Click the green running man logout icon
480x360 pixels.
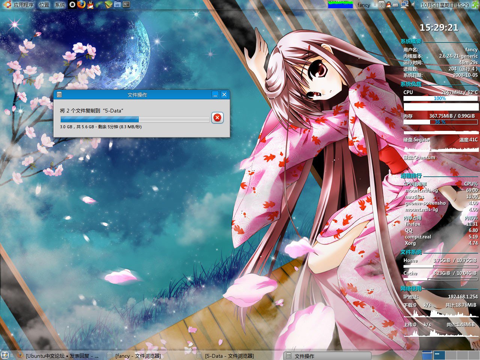point(475,4)
